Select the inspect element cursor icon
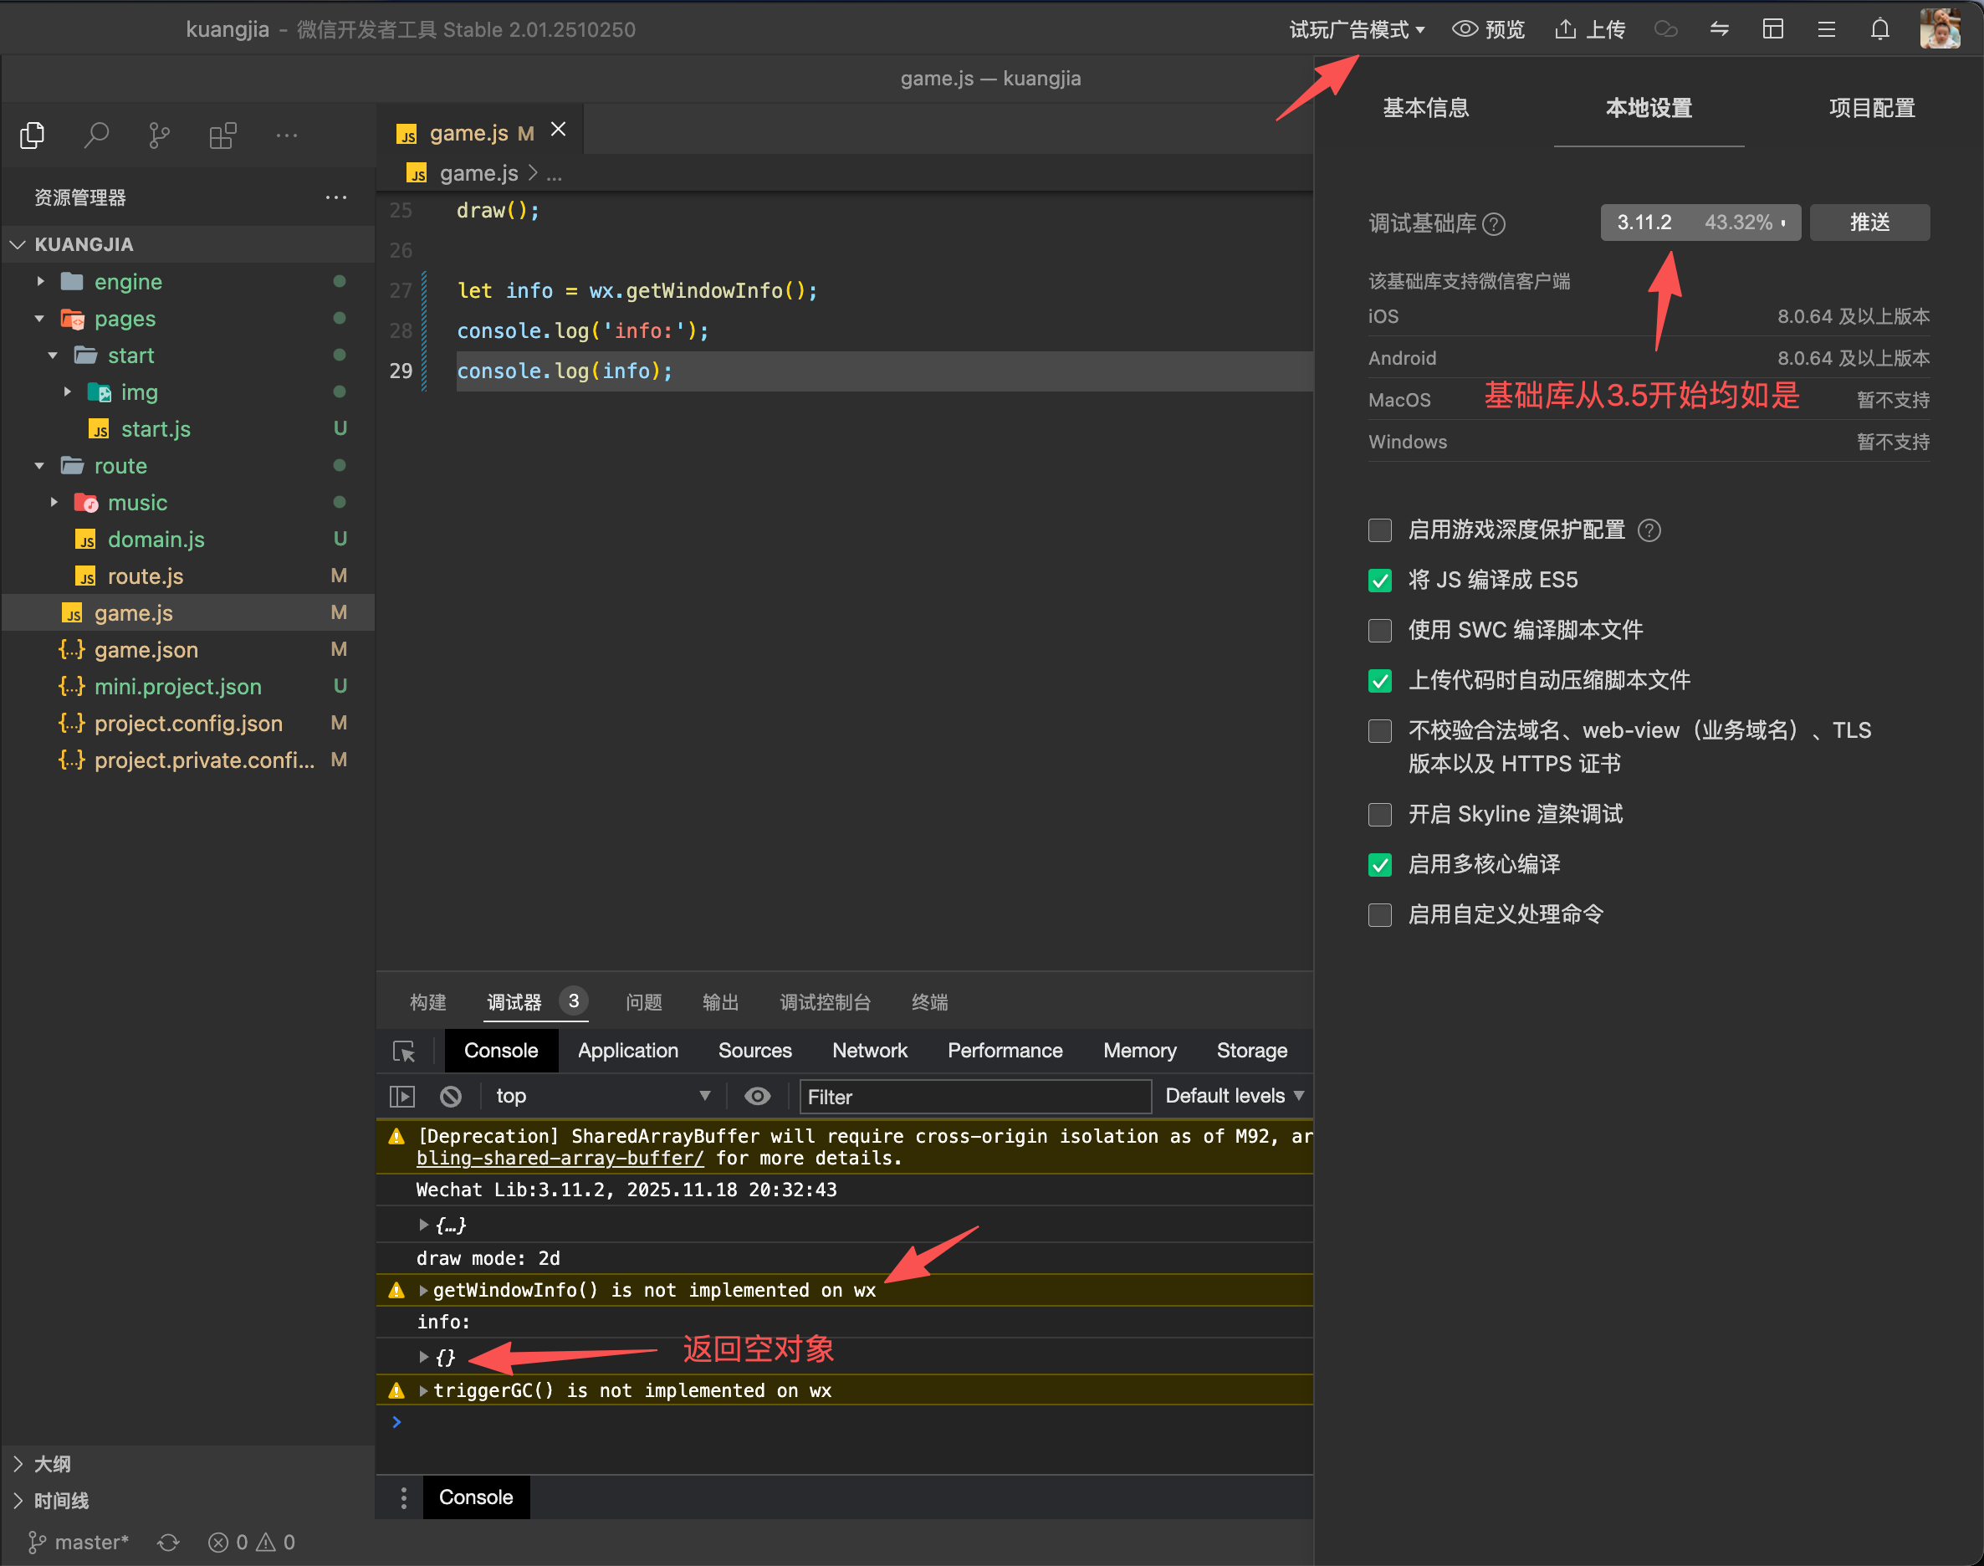 [404, 1051]
